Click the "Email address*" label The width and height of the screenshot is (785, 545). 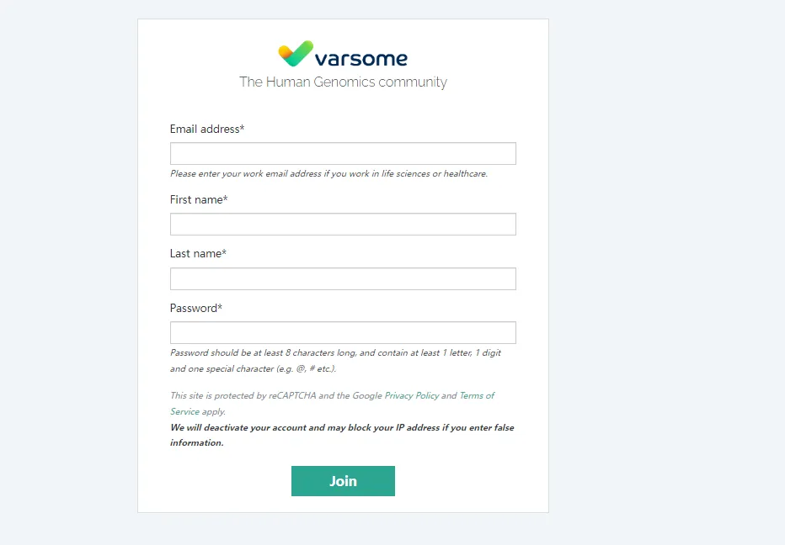(x=206, y=129)
